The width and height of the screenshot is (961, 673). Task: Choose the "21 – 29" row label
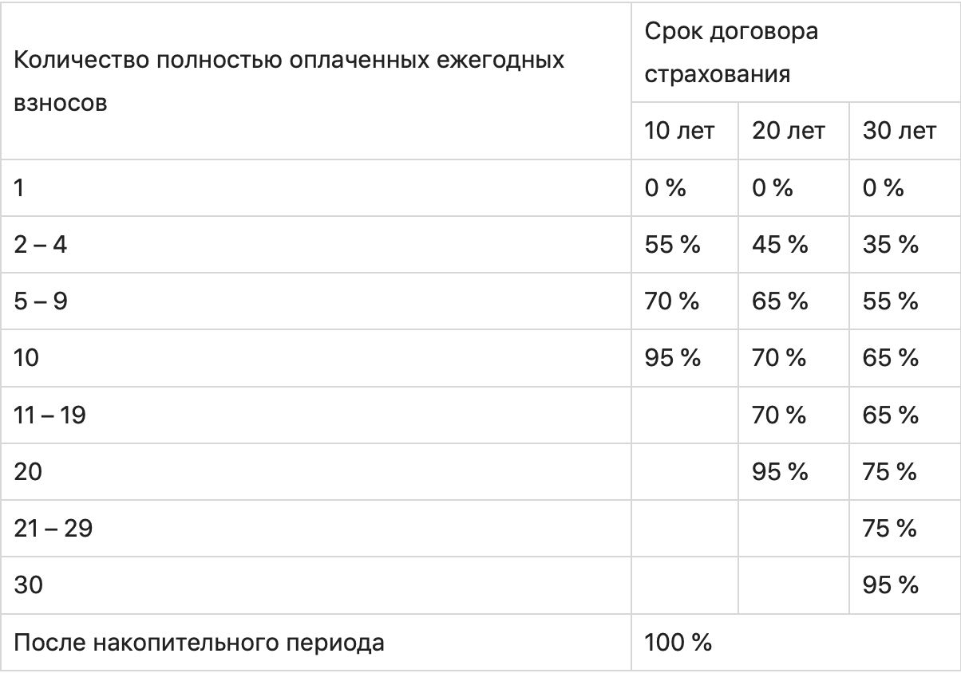[x=53, y=529]
